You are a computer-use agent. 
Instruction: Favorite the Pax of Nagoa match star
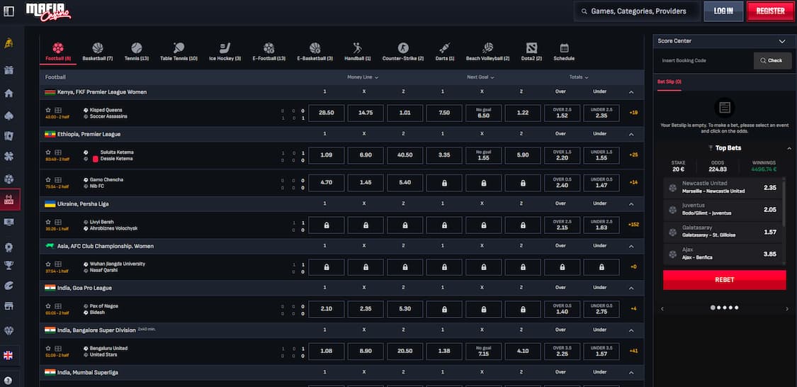pyautogui.click(x=48, y=306)
